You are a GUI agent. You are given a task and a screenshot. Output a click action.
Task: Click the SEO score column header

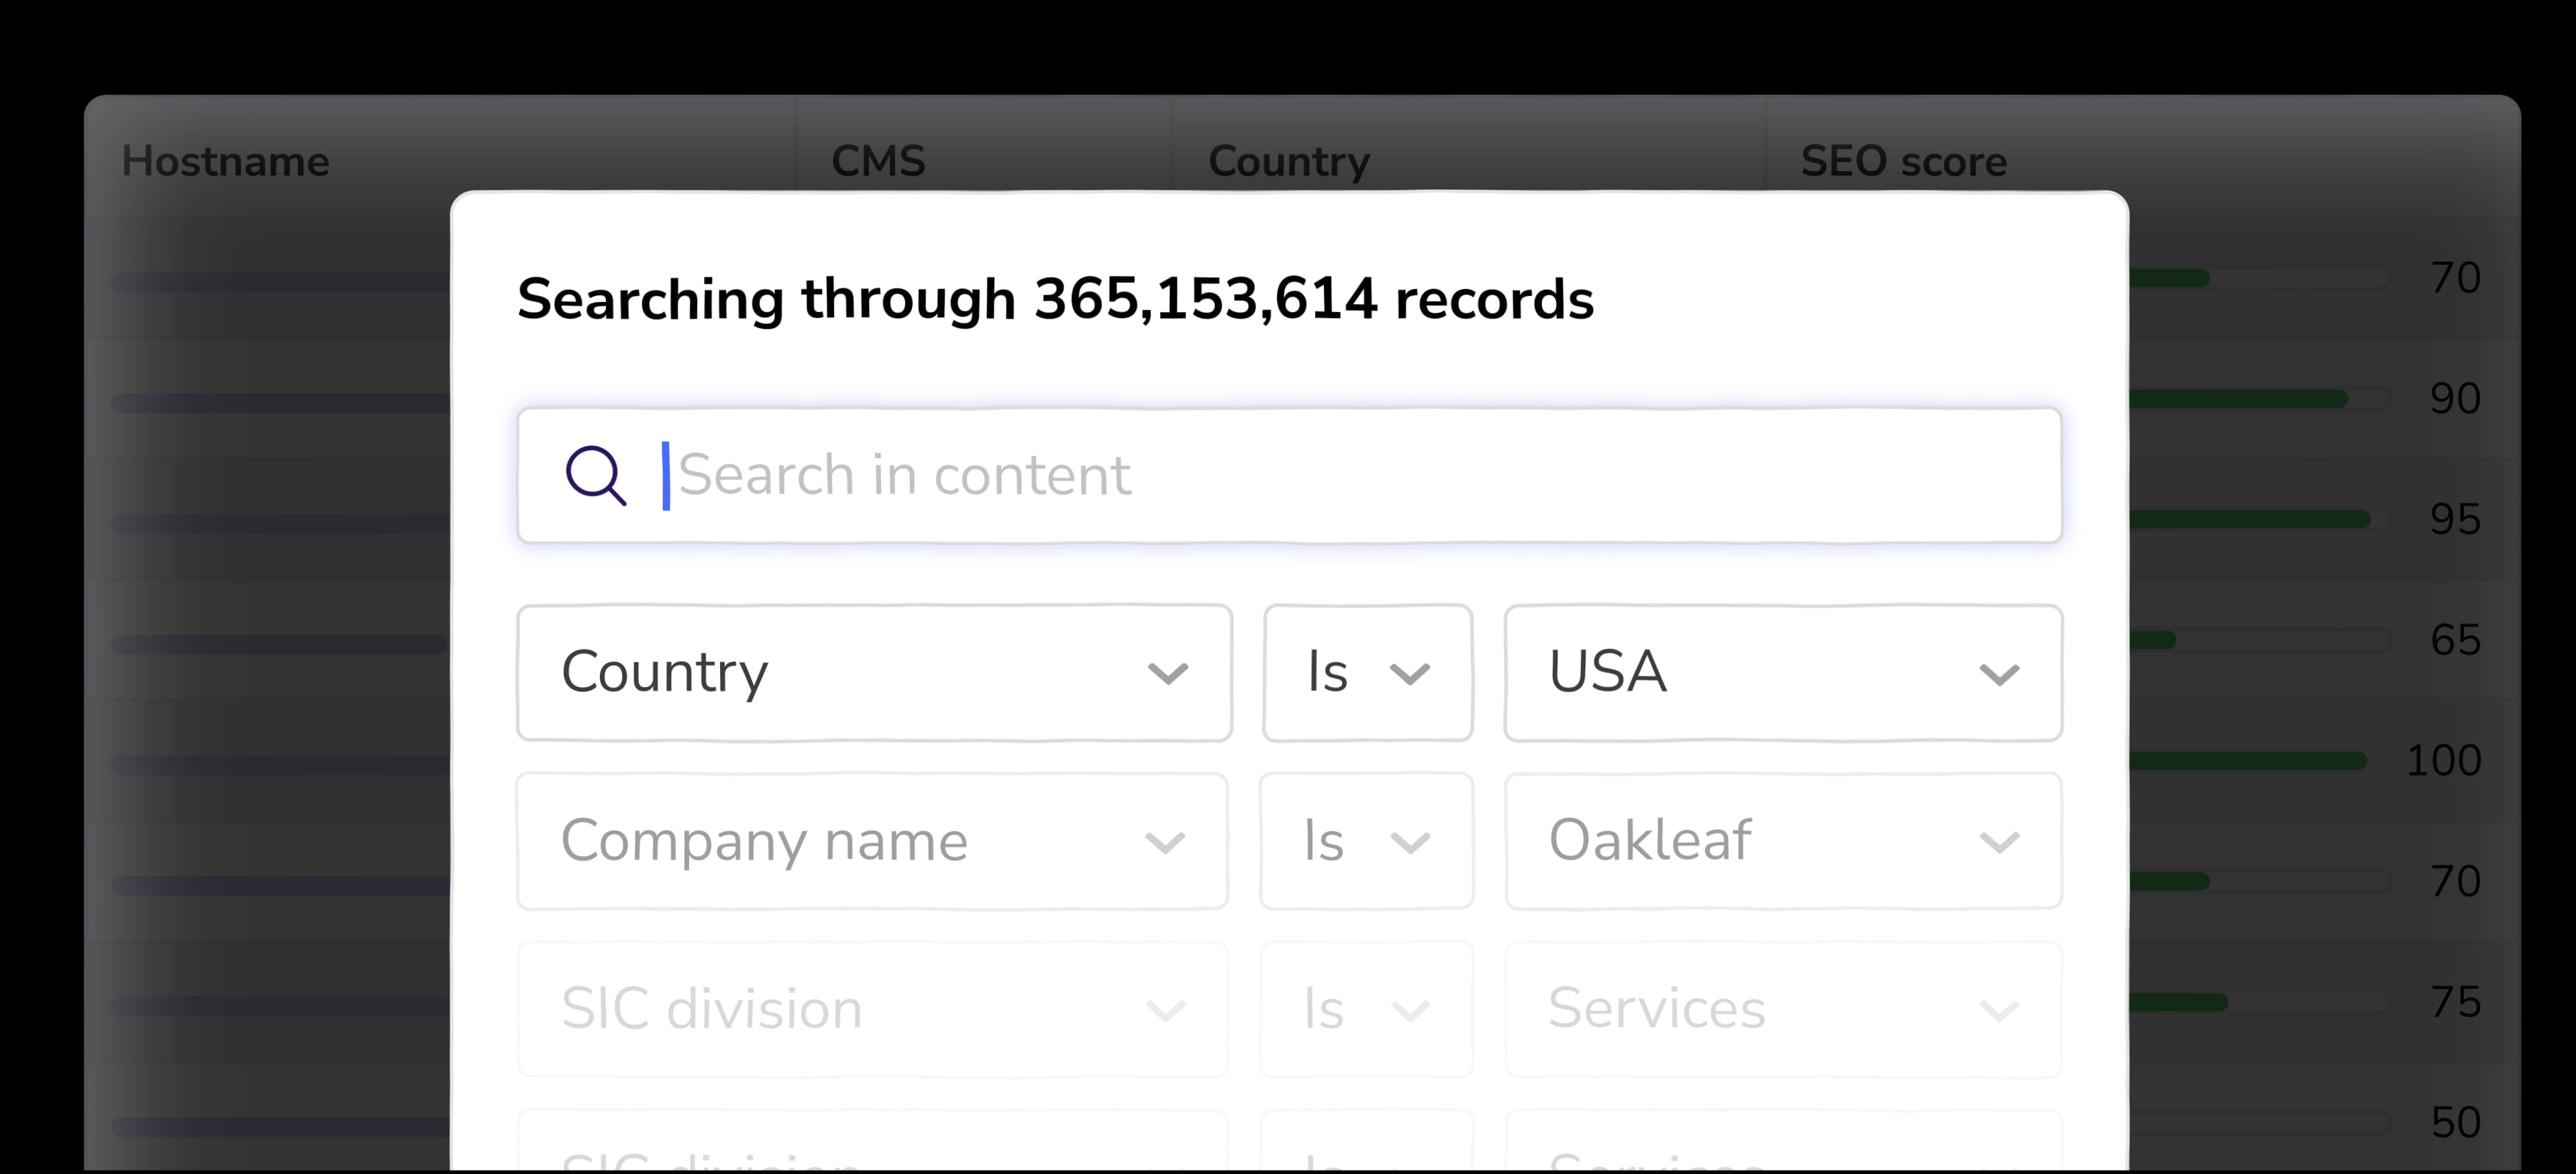click(x=1903, y=161)
